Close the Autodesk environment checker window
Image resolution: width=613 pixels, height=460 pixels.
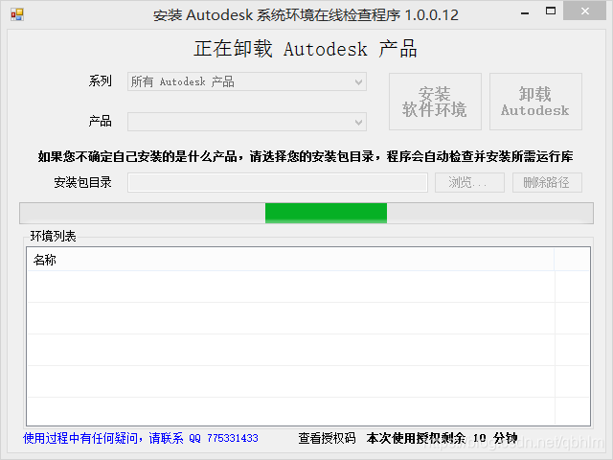589,14
